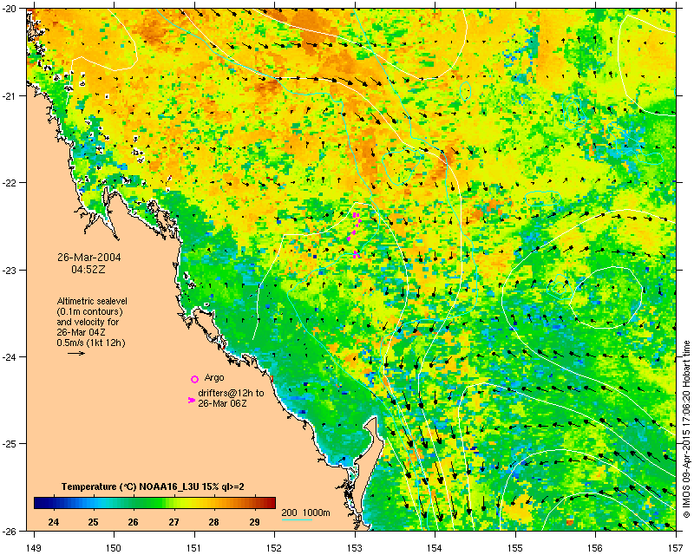Click the longitude axis label 149

[x=34, y=548]
